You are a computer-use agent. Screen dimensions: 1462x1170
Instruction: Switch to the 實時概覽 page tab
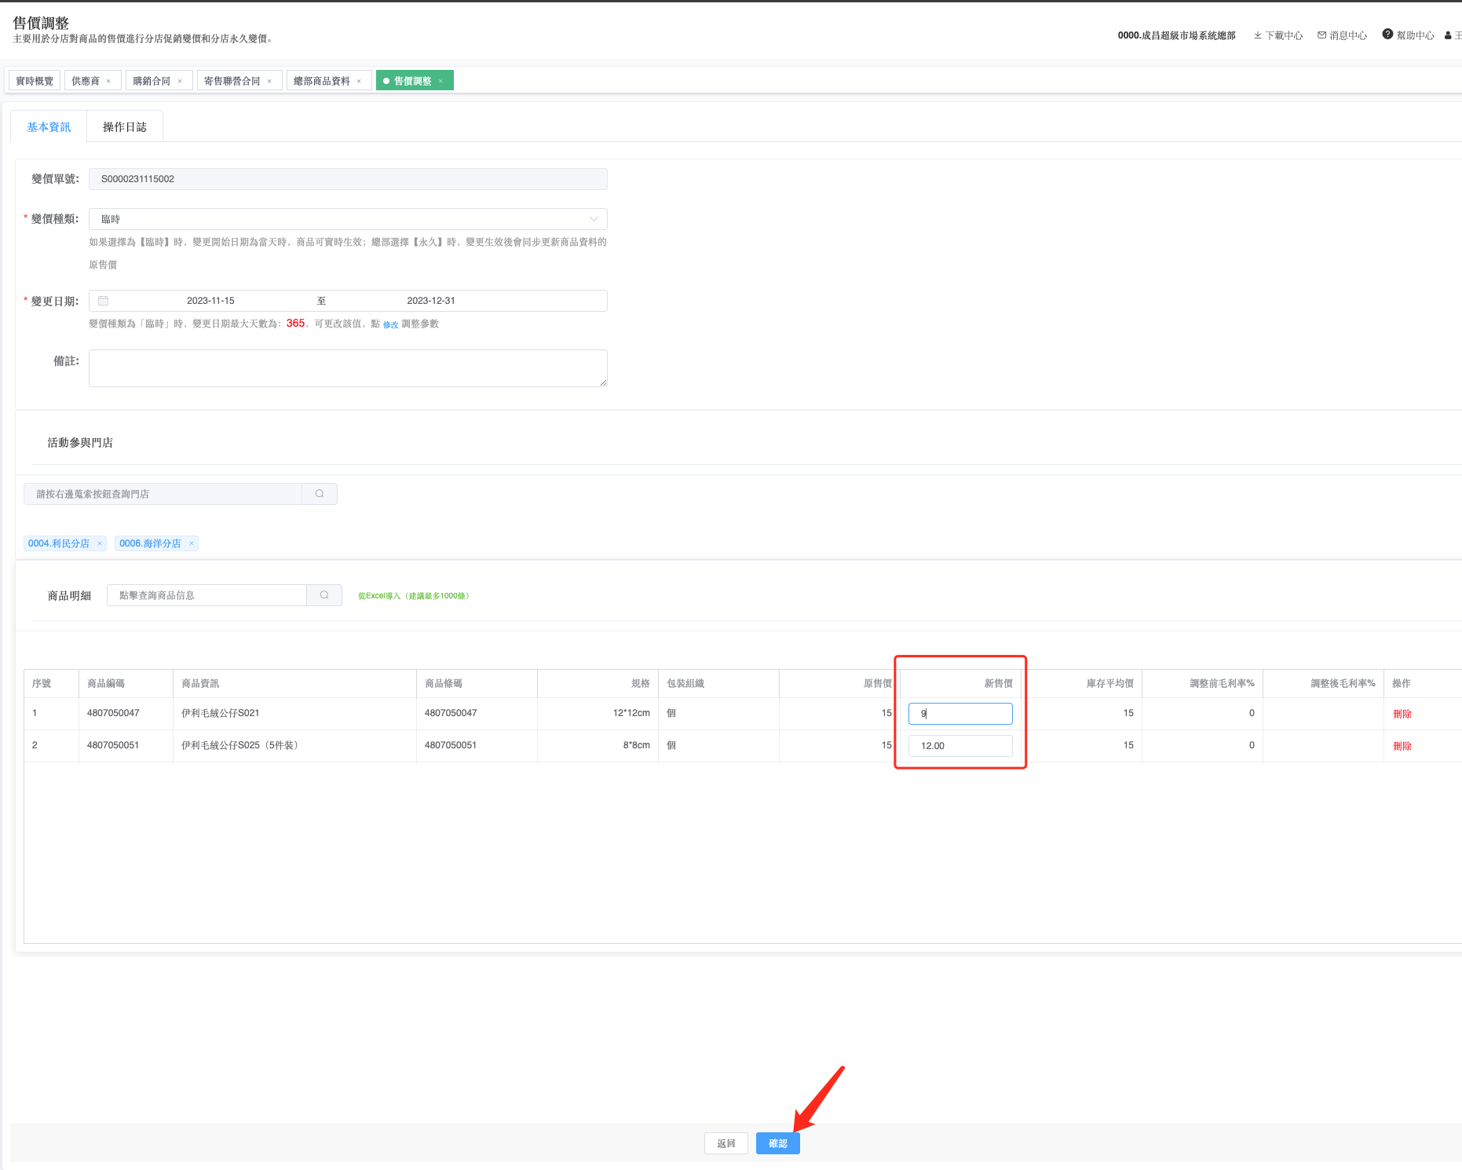pyautogui.click(x=35, y=81)
